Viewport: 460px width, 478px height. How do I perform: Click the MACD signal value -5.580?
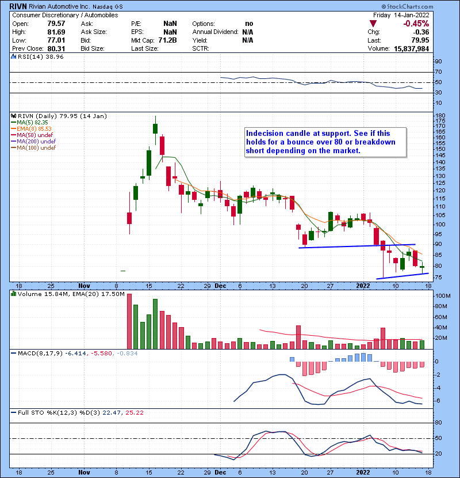click(x=101, y=354)
